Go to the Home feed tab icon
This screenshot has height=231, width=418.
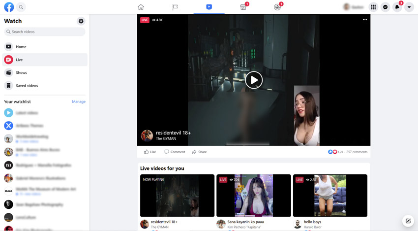(x=141, y=7)
